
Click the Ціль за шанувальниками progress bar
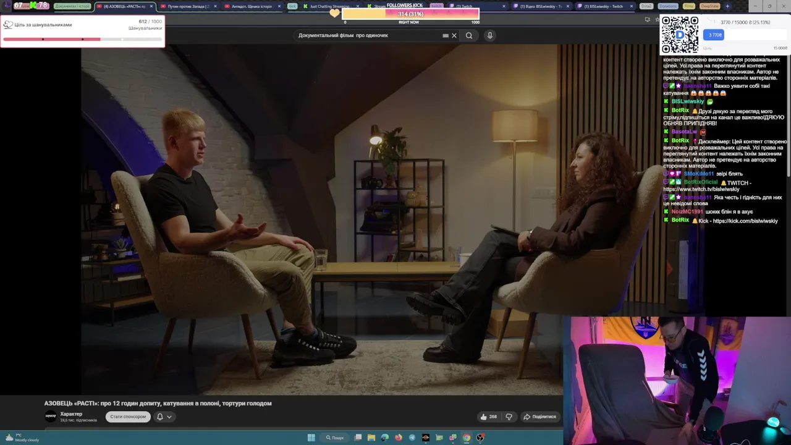pyautogui.click(x=82, y=39)
